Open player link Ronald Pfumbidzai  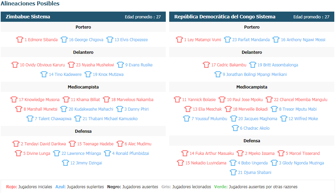tap(131, 154)
